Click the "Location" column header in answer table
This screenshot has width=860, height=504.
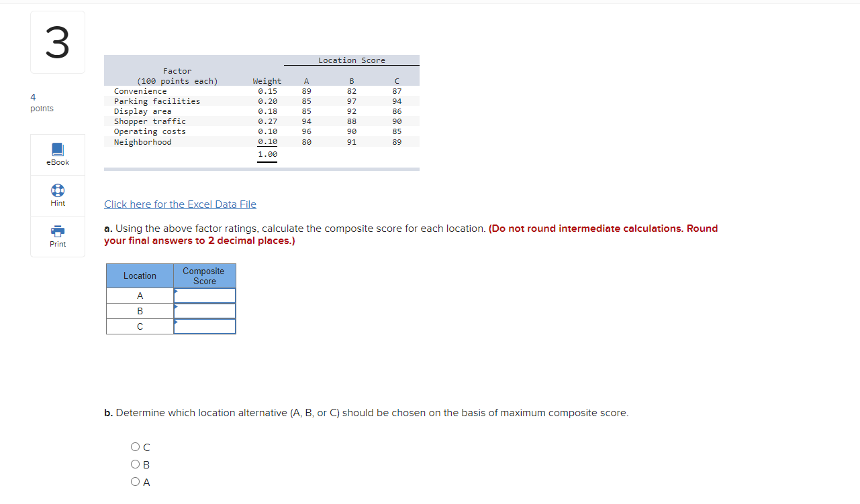[140, 276]
